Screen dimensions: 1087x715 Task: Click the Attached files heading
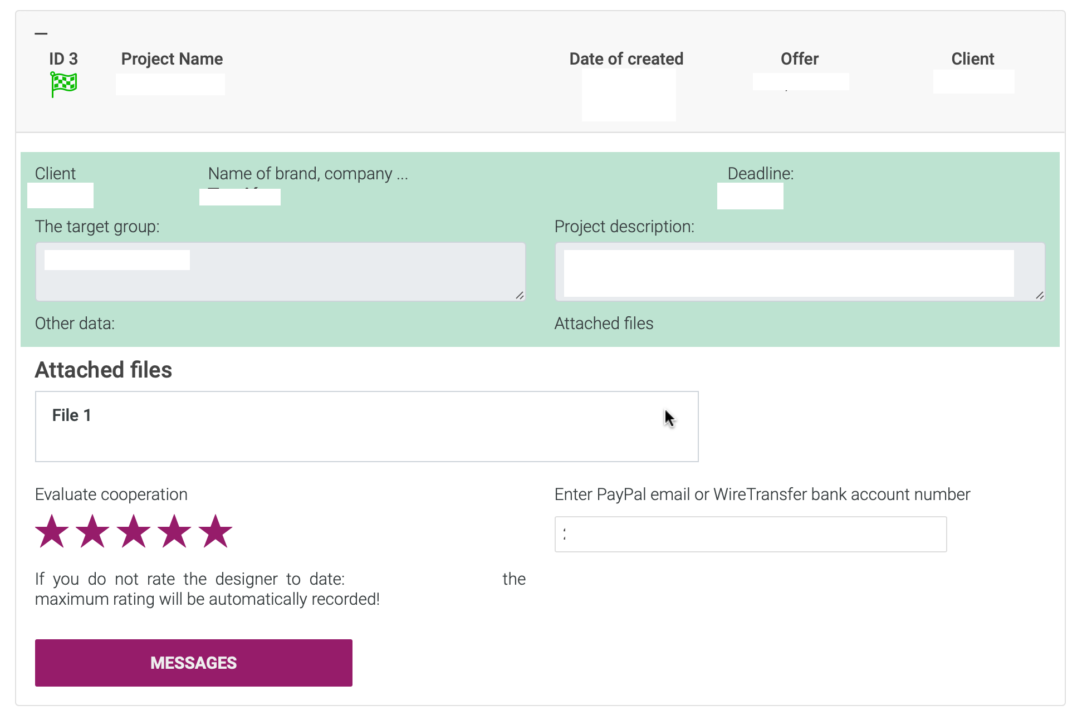tap(104, 370)
